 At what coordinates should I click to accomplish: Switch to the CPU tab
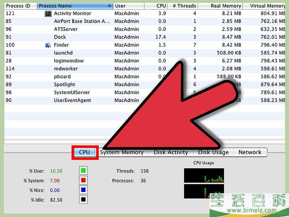coord(85,153)
